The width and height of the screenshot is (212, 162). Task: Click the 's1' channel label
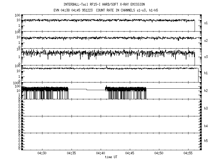(206, 23)
